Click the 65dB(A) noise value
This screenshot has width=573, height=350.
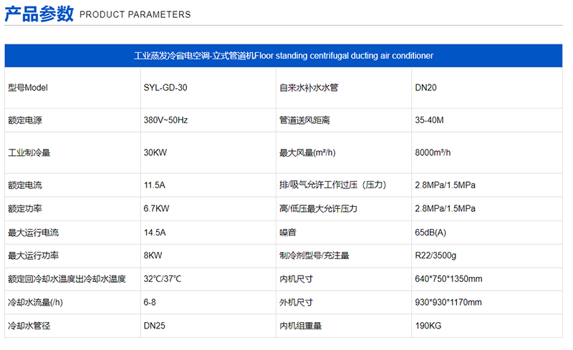click(x=430, y=232)
